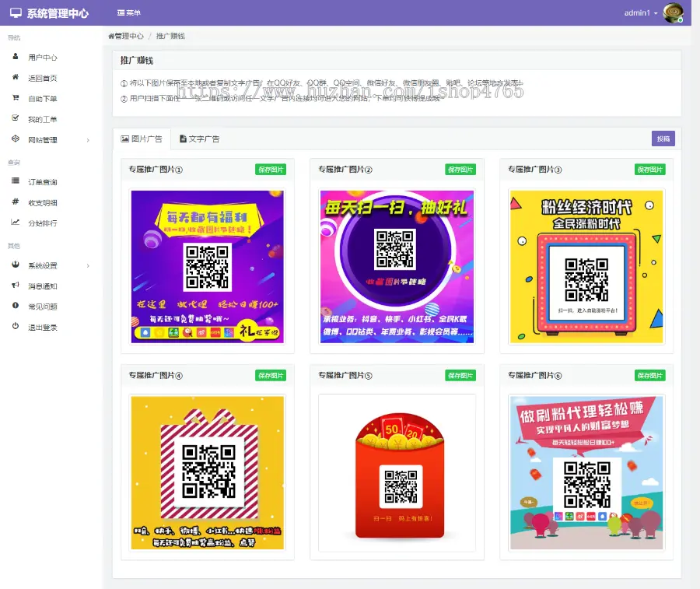Switch to the 文字广告 tab
The image size is (700, 589).
tap(200, 138)
